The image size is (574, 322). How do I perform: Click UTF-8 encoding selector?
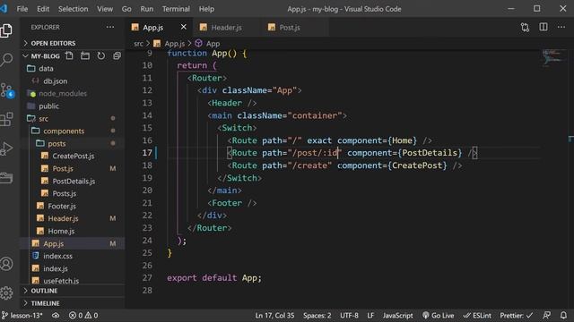pos(349,315)
